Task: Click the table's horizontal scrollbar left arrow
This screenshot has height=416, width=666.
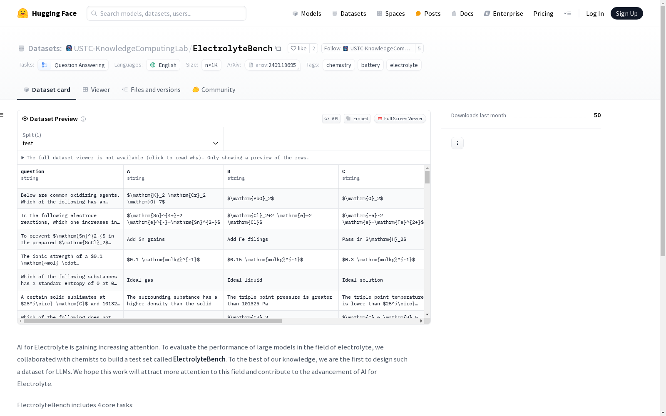Action: click(20, 321)
